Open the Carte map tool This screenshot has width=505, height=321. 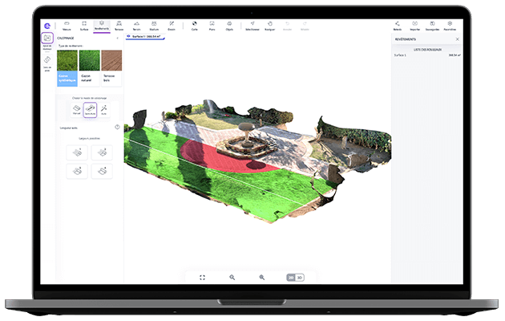[x=195, y=26]
